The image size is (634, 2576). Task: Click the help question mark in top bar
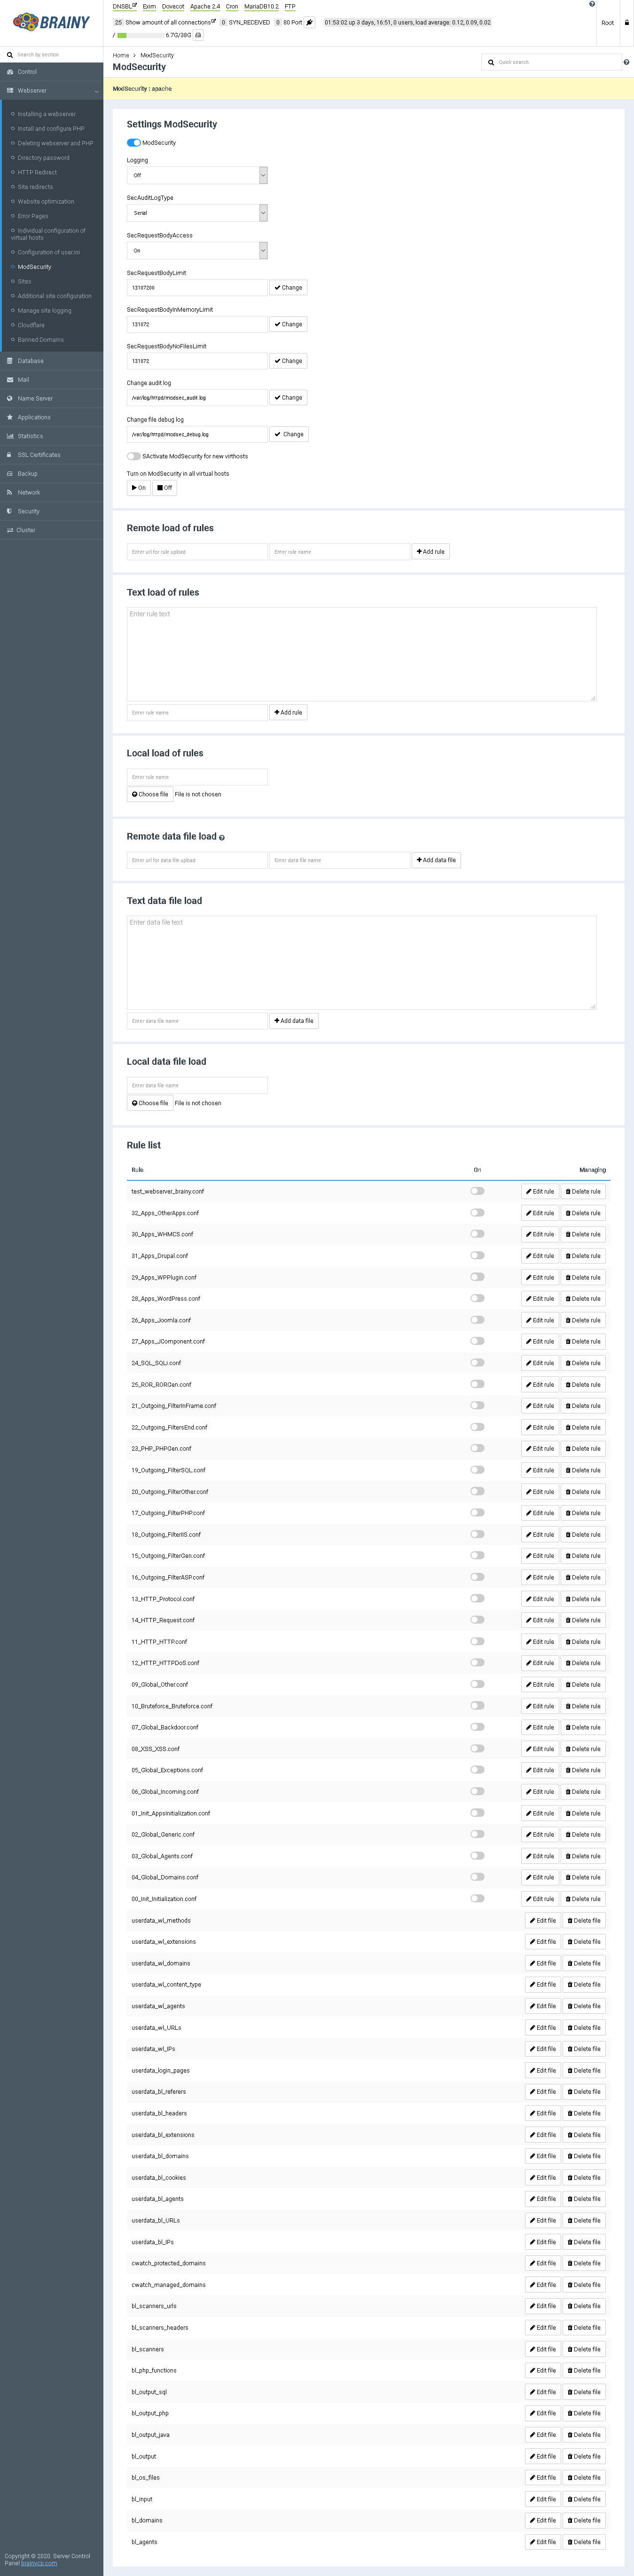(x=592, y=4)
